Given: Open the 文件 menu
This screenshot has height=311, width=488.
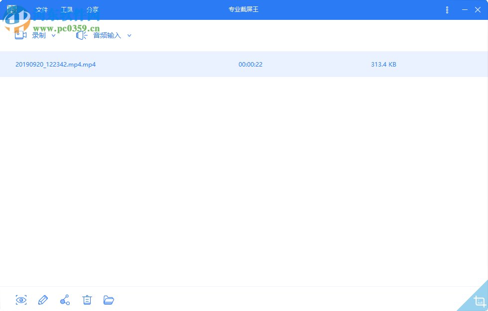Looking at the screenshot, I should pyautogui.click(x=41, y=9).
